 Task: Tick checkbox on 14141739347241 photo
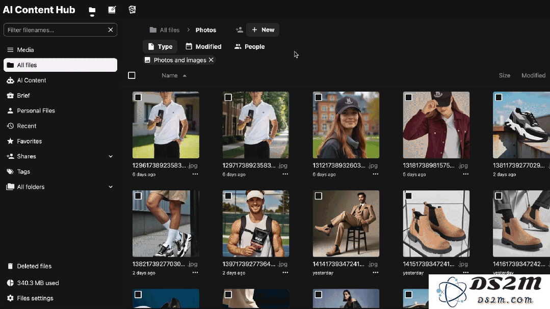(x=318, y=196)
